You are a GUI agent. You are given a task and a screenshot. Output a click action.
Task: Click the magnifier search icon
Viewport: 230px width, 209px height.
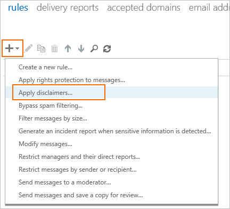[94, 49]
